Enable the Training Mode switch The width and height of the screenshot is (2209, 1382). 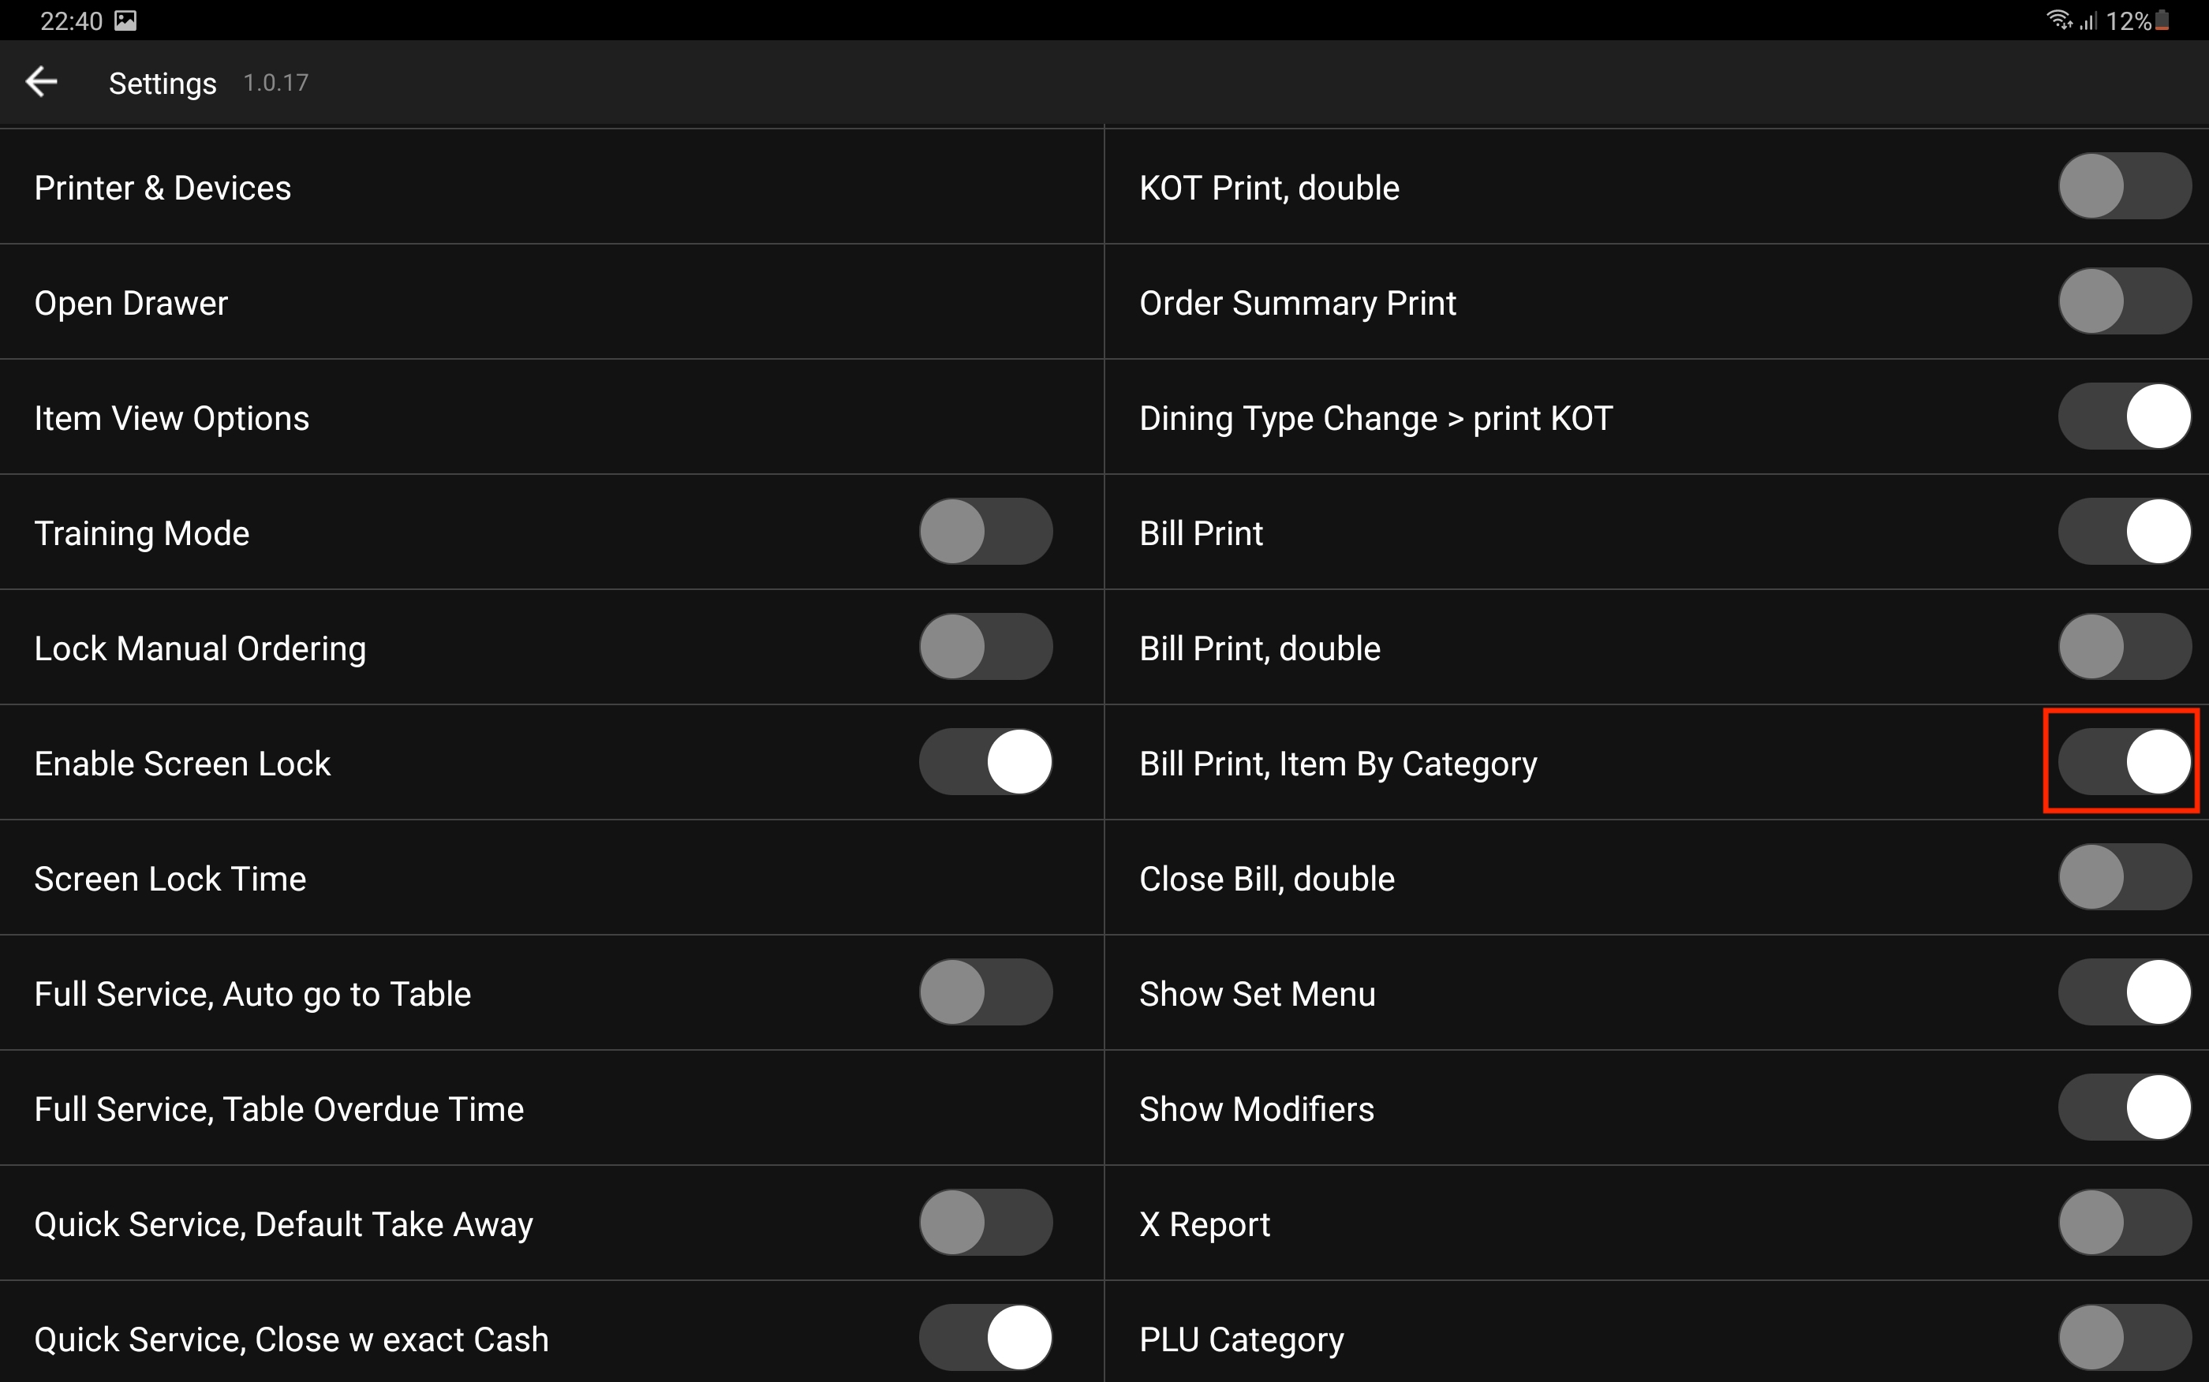985,532
